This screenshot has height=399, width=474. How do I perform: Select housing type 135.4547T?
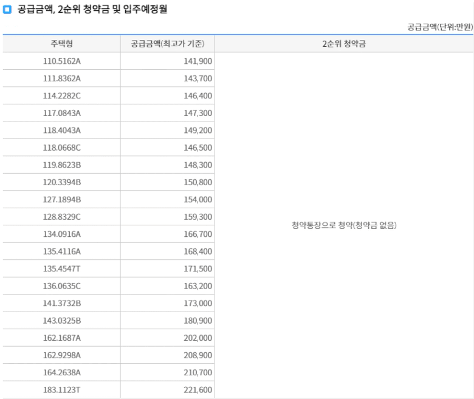point(61,268)
